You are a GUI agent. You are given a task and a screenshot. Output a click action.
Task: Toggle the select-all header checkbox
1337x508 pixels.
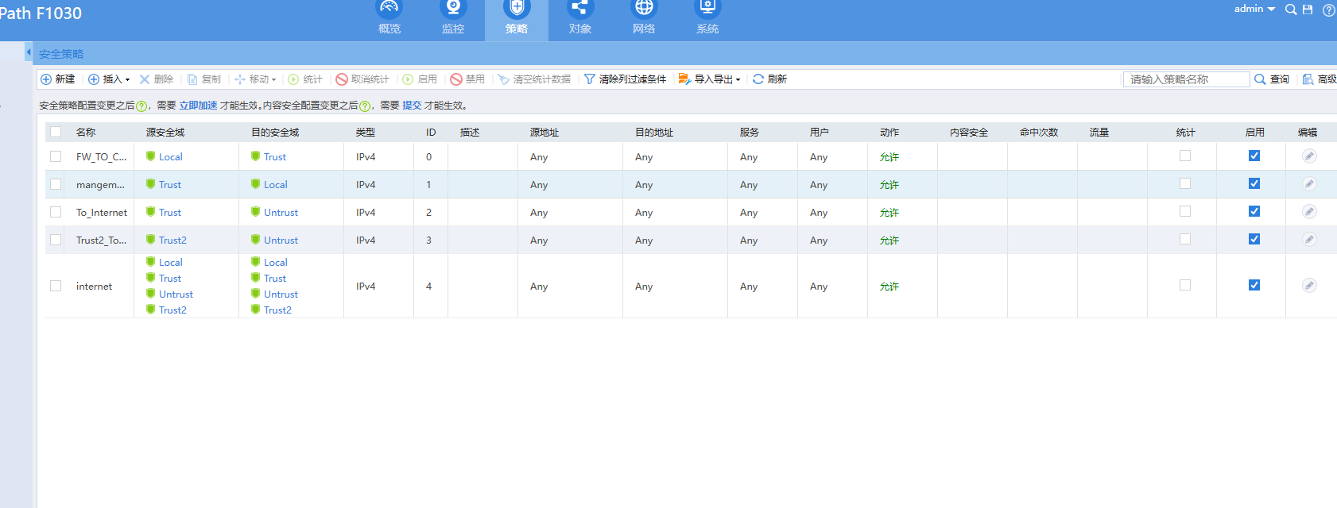tap(56, 132)
